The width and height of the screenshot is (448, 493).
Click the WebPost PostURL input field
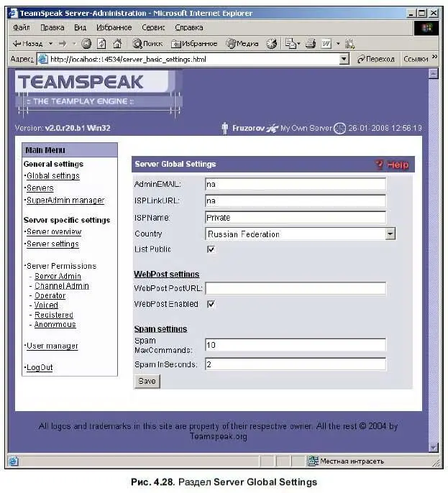pyautogui.click(x=296, y=288)
